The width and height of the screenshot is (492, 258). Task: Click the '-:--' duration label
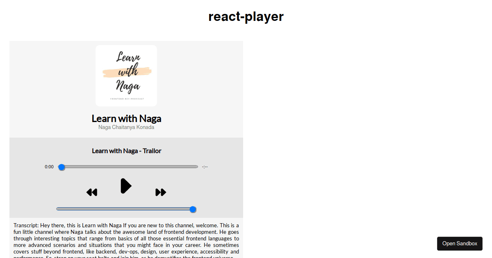(x=204, y=167)
